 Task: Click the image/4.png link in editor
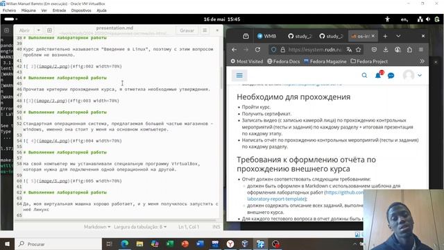[x=53, y=141]
